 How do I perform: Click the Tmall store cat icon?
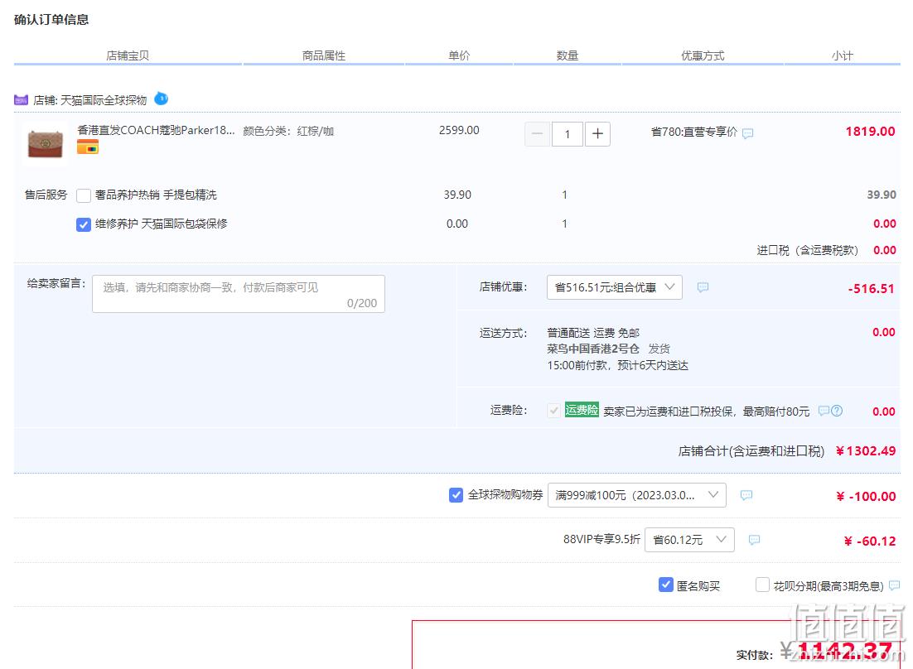(21, 100)
